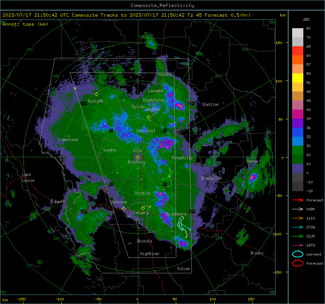Image resolution: width=325 pixels, height=304 pixels.
Task: Click the HighRiver city label
Action: (x=149, y=254)
